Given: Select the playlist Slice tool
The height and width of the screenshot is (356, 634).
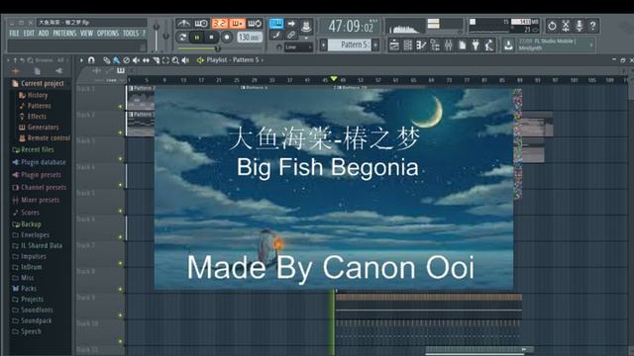Looking at the screenshot, I should (x=157, y=60).
